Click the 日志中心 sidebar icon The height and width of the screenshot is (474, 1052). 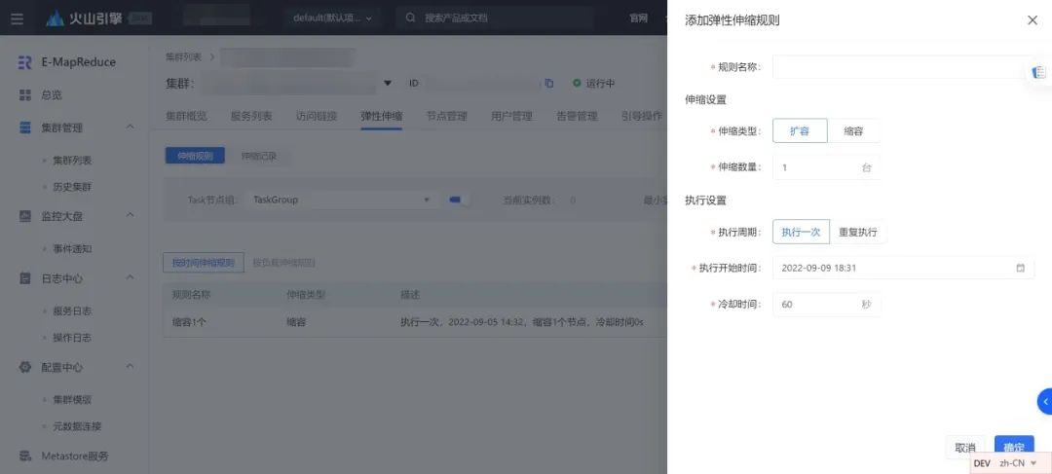24,277
